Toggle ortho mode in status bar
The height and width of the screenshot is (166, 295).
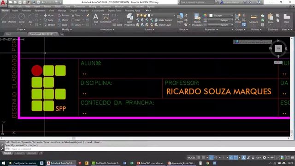[x=211, y=158]
